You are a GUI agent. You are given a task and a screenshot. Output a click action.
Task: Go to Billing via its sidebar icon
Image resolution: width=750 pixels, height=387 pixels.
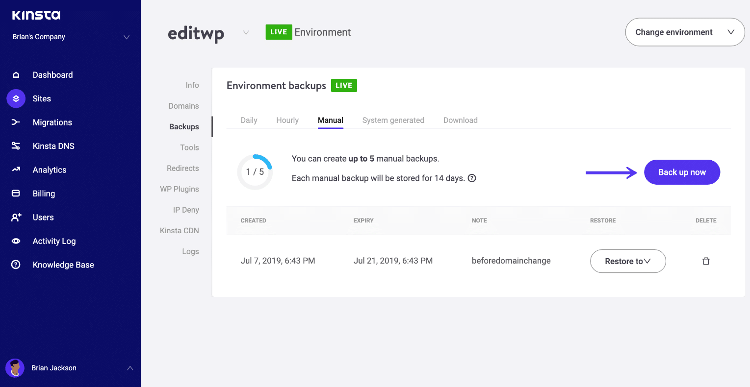click(15, 193)
